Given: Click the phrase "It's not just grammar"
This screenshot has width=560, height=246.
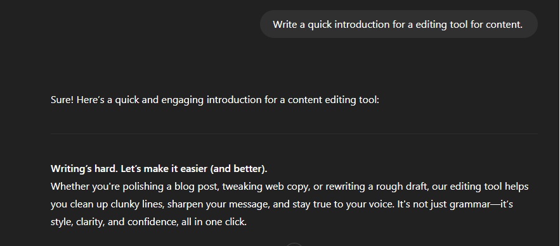Looking at the screenshot, I should pos(444,204).
